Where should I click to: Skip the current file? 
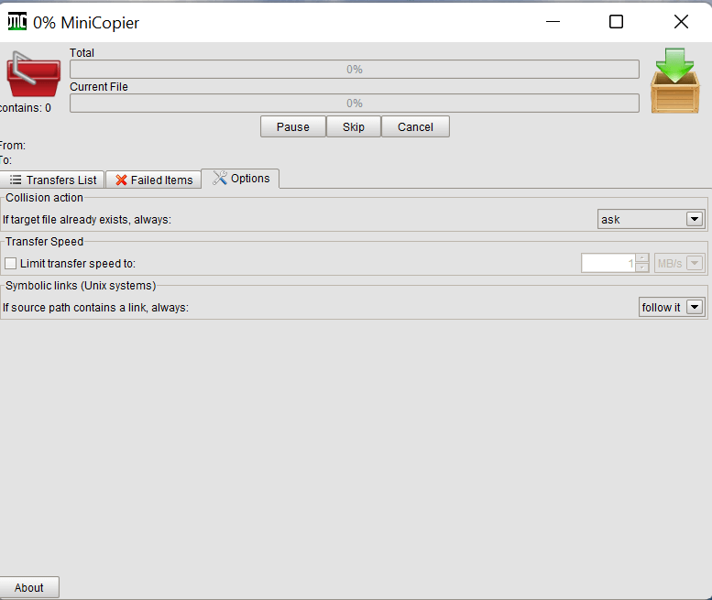click(354, 126)
